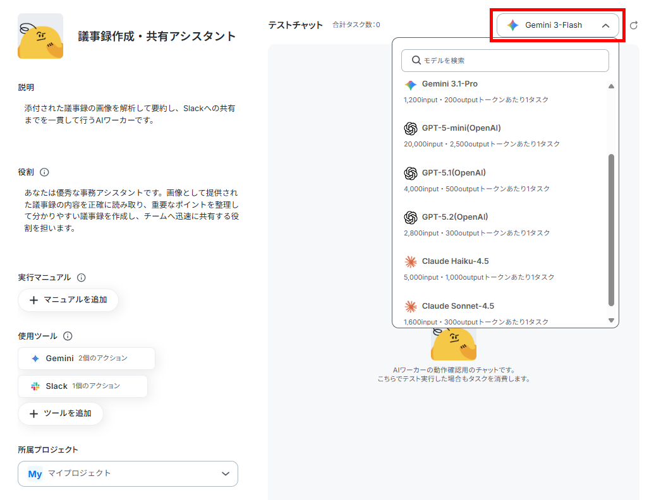654x500 pixels.
Task: Click the Claude Haiku-4.5 starburst icon
Action: tap(411, 261)
